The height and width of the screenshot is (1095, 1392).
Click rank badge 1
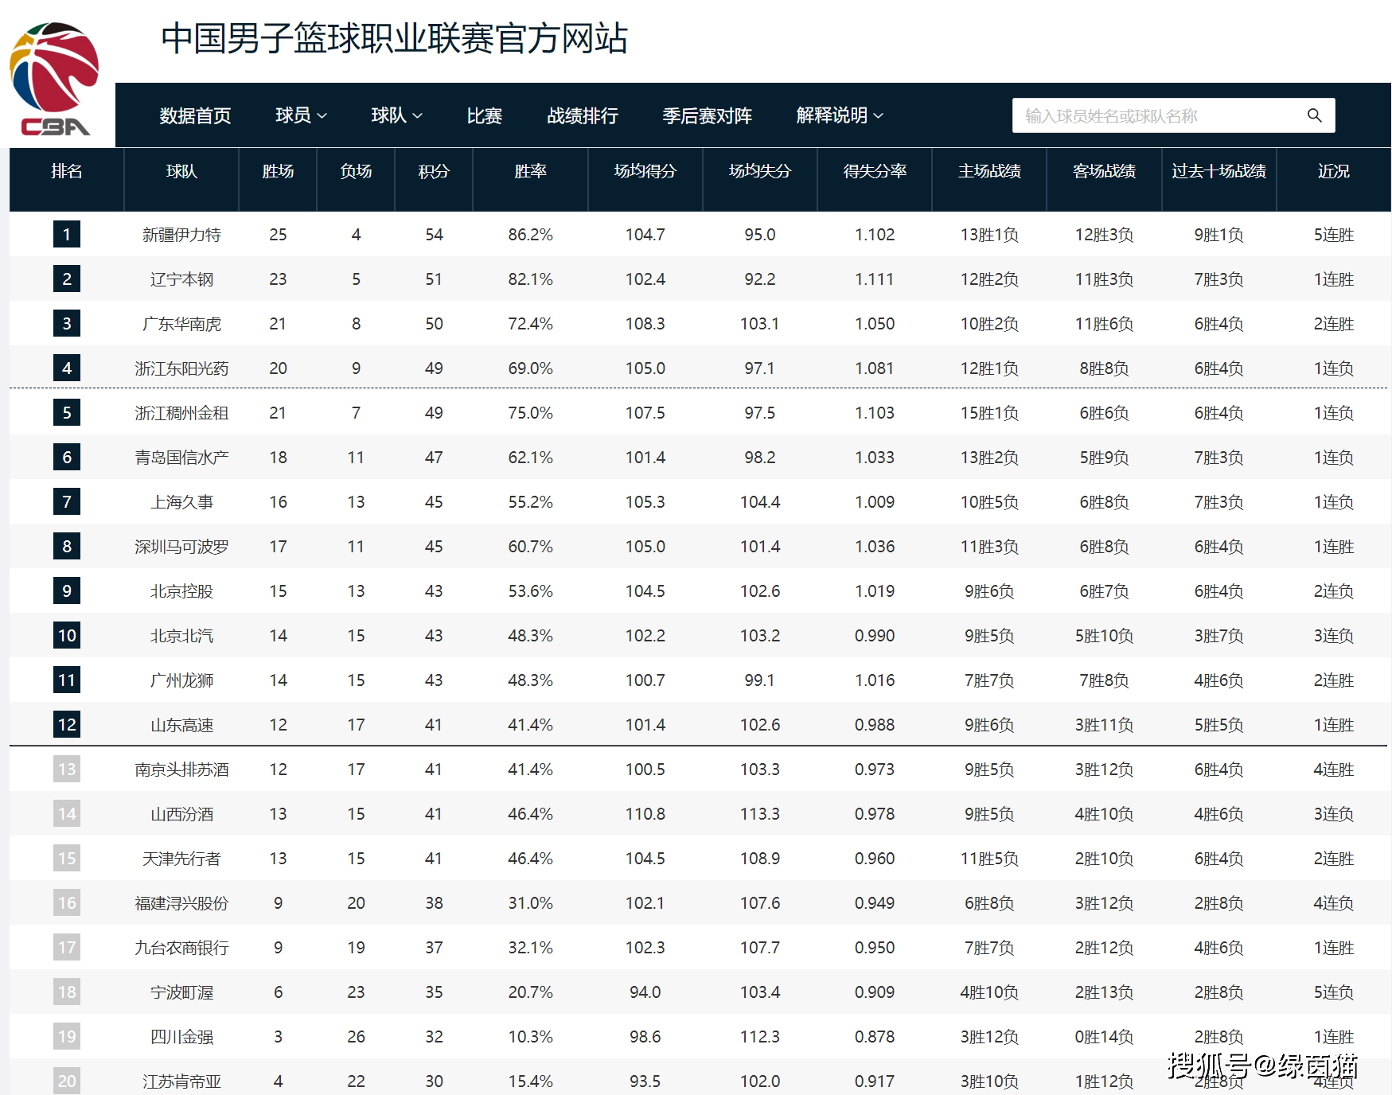point(67,234)
